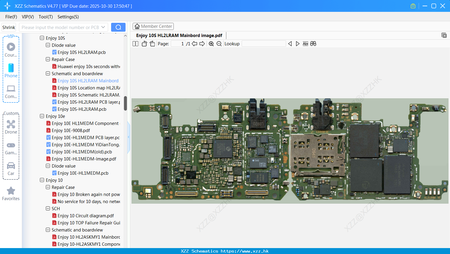Viewport: 450px width, 254px height.
Task: Click the mainboard image in viewer
Action: 290,151
